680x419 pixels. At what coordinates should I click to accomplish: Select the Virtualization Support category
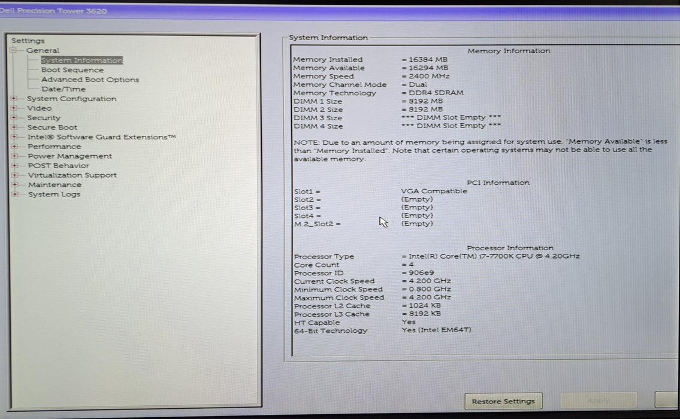[x=72, y=175]
